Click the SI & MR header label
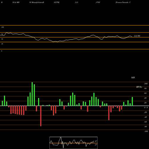 coord(16,2)
